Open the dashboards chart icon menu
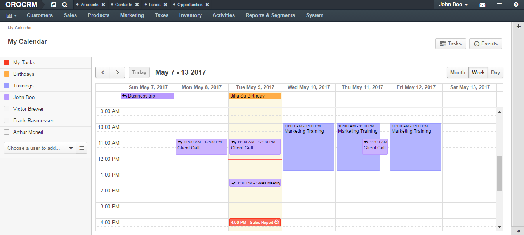The width and height of the screenshot is (524, 235). coord(12,15)
